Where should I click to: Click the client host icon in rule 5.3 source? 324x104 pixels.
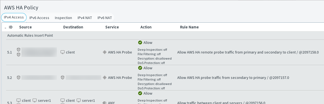(19, 100)
